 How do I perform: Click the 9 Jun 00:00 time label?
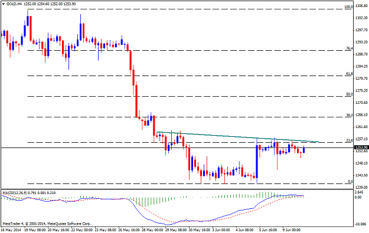pyautogui.click(x=292, y=229)
